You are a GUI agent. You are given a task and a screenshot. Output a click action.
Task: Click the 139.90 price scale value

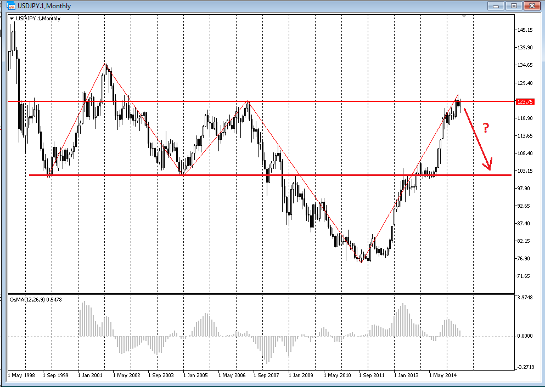pyautogui.click(x=525, y=48)
